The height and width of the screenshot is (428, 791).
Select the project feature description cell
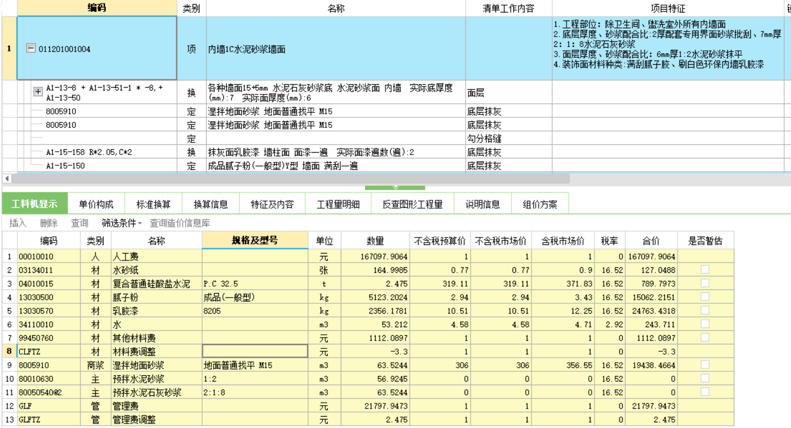[668, 49]
